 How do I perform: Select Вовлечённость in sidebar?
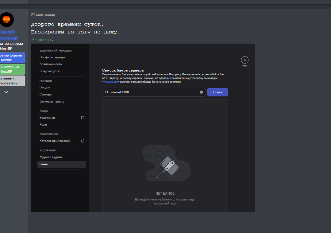point(51,64)
